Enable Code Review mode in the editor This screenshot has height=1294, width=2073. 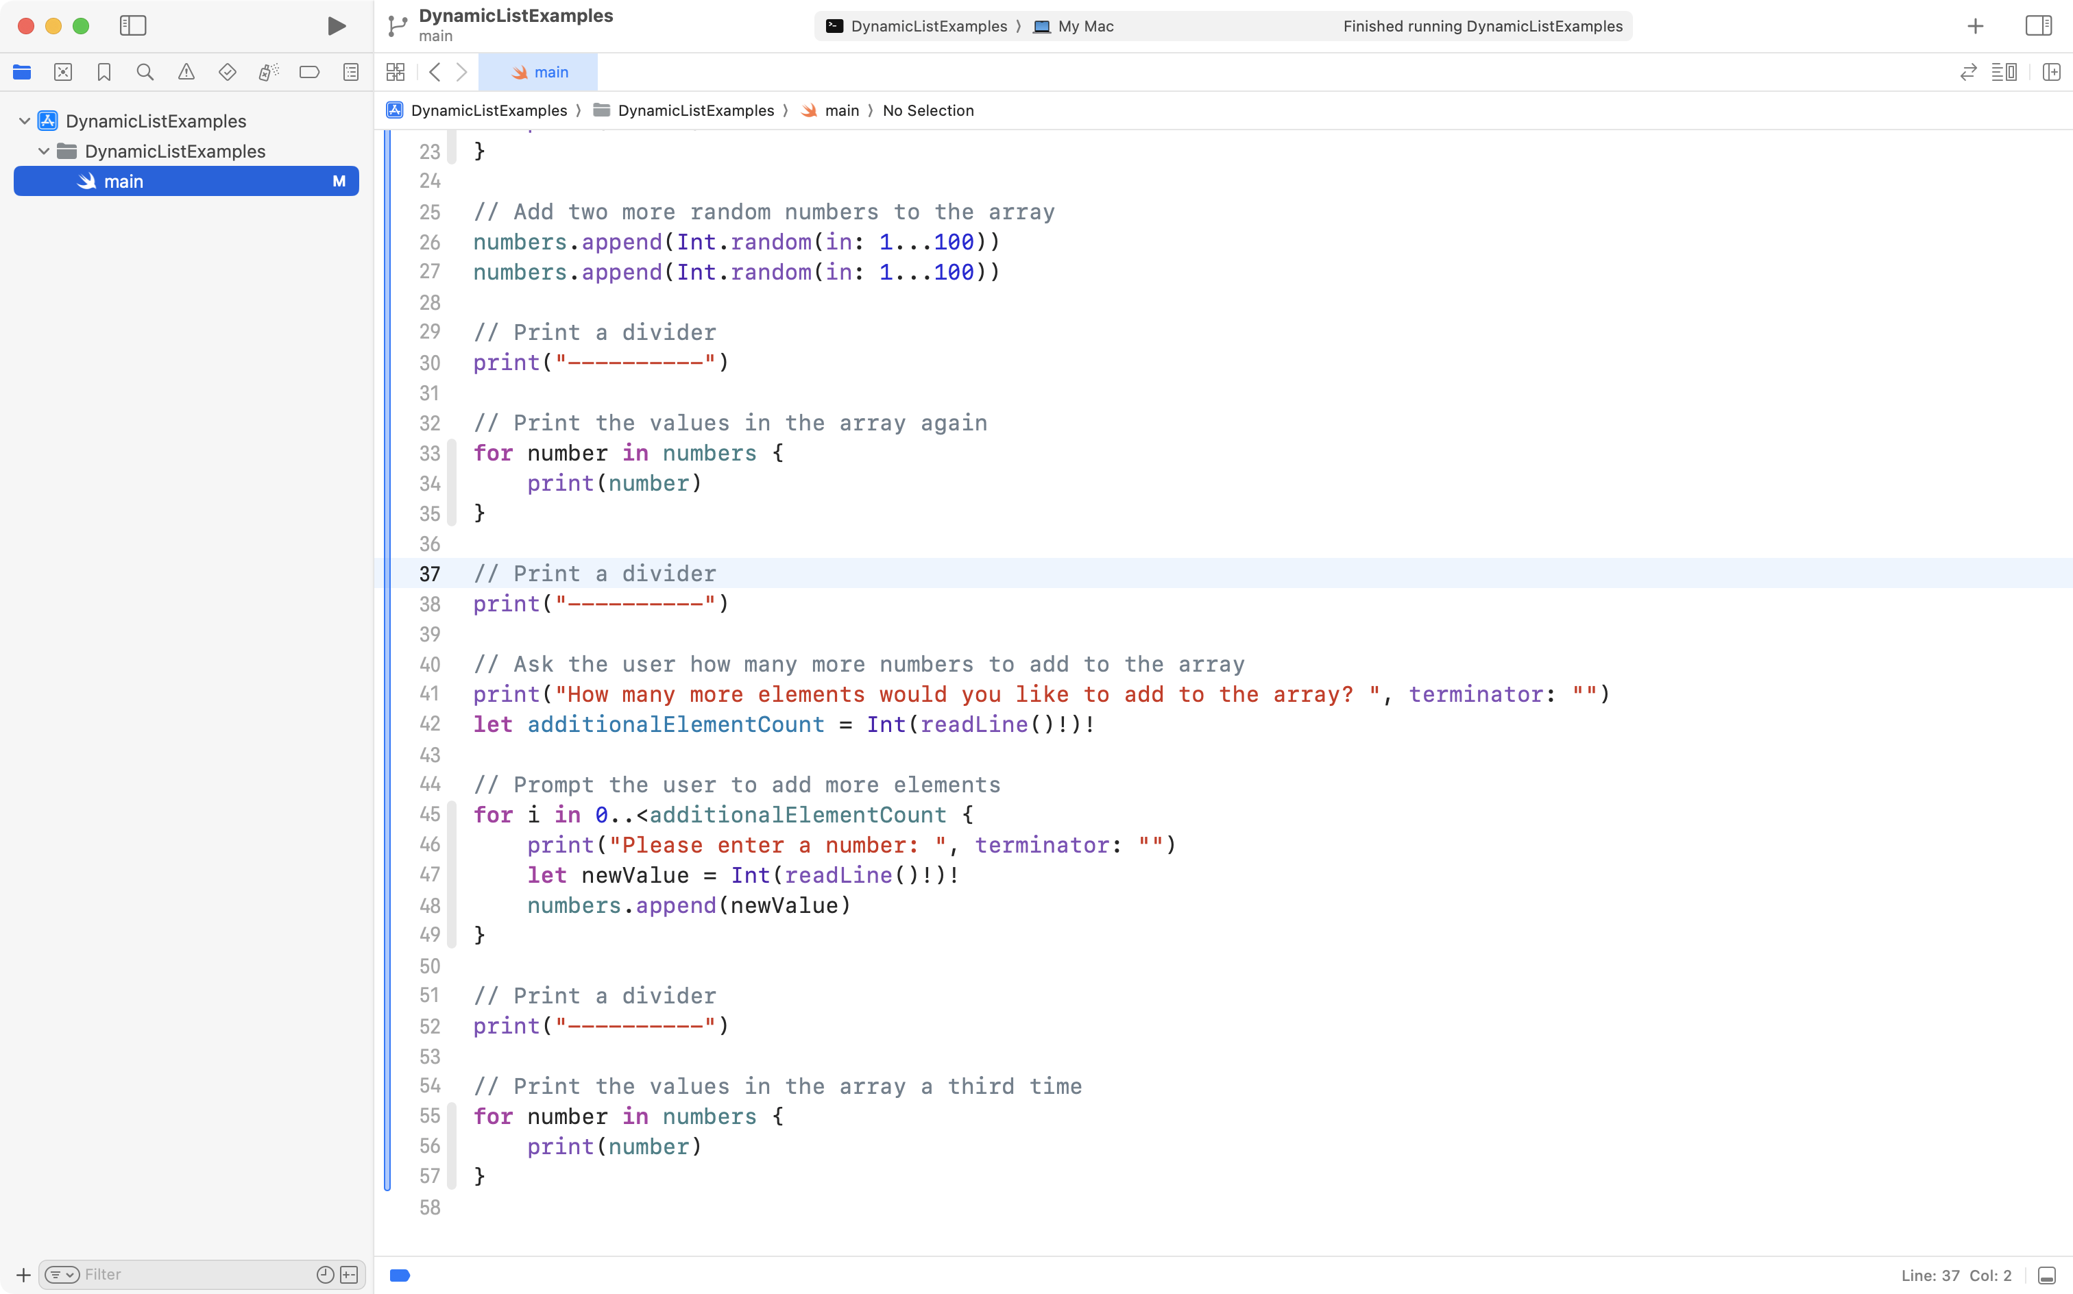[x=1967, y=72]
